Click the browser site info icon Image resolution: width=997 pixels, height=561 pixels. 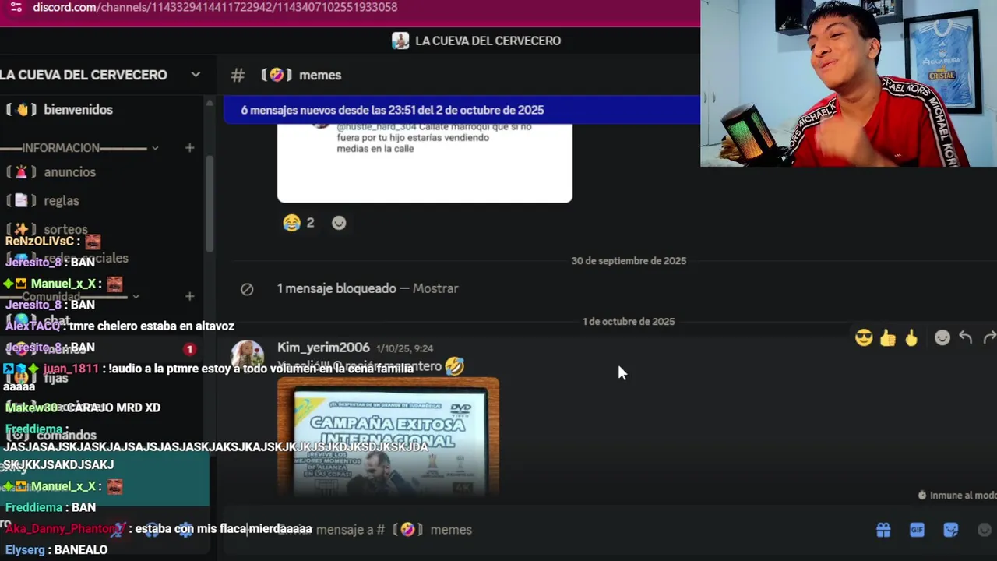pos(16,7)
